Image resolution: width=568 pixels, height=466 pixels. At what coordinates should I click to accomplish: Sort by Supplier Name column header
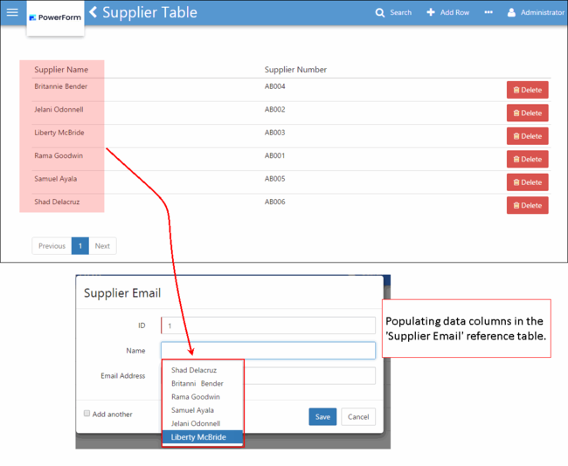(61, 70)
